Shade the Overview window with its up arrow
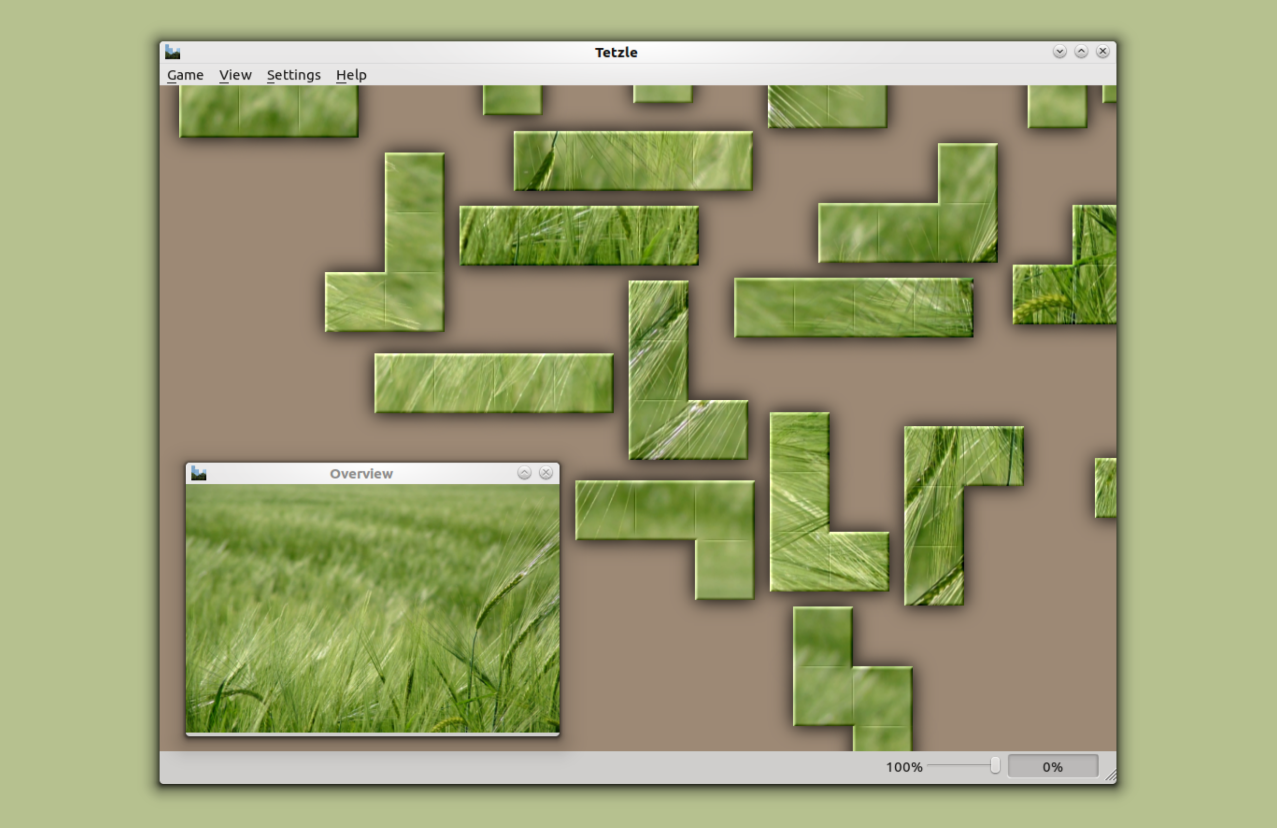 [524, 473]
